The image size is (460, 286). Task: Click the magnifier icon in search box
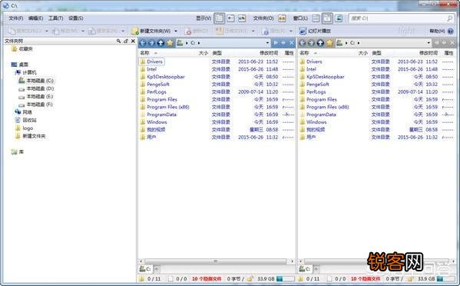[449, 18]
